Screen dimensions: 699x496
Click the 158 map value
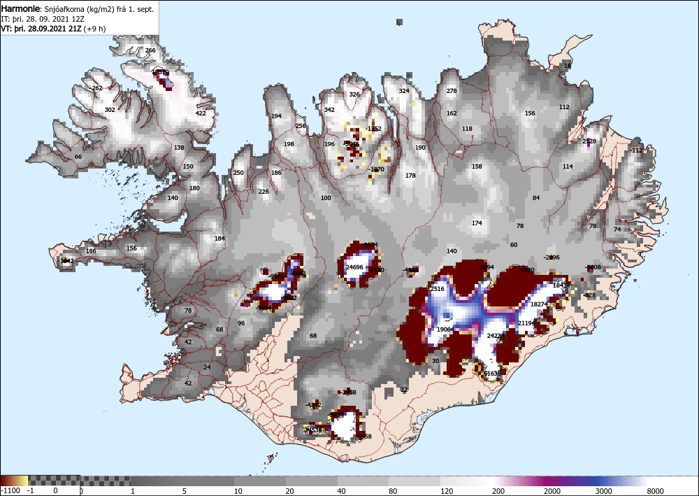[x=477, y=166]
